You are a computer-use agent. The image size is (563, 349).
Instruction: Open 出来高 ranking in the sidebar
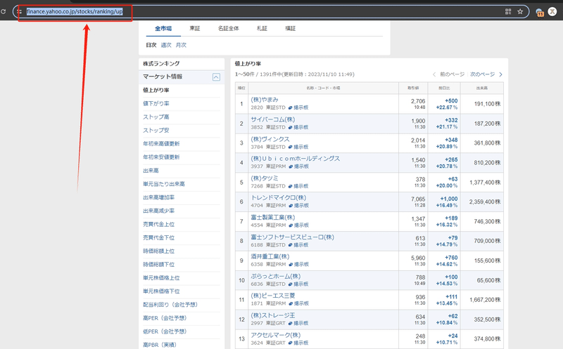coord(151,171)
